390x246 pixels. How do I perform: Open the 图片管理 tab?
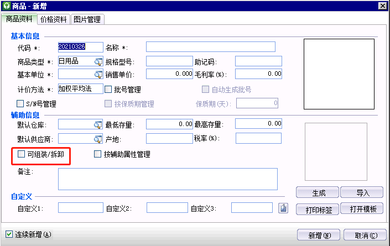coord(87,19)
